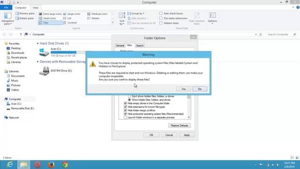The height and width of the screenshot is (169, 300).
Task: Open the folder Options button
Action: click(212, 18)
